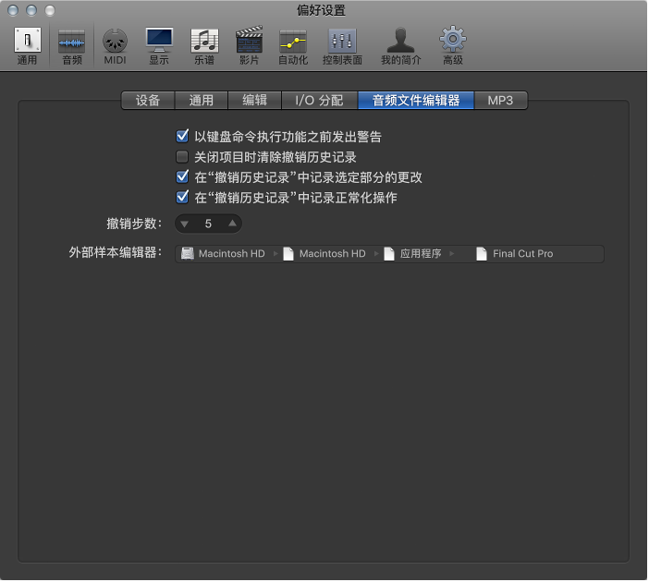Image resolution: width=649 pixels, height=582 pixels.
Task: Open the 自动化 automation preferences pane
Action: pyautogui.click(x=293, y=45)
